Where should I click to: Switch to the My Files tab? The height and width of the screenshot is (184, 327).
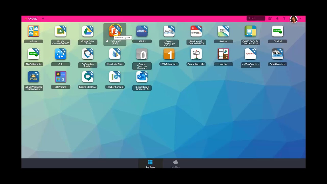tap(176, 164)
